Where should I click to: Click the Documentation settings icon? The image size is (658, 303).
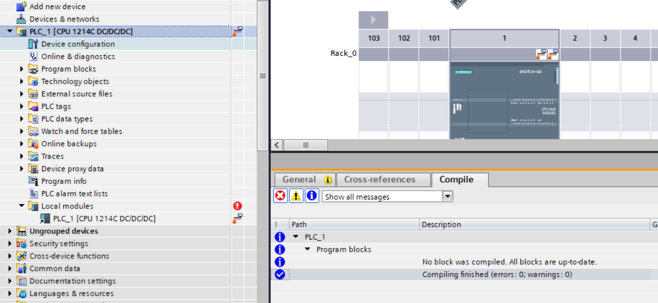point(21,281)
